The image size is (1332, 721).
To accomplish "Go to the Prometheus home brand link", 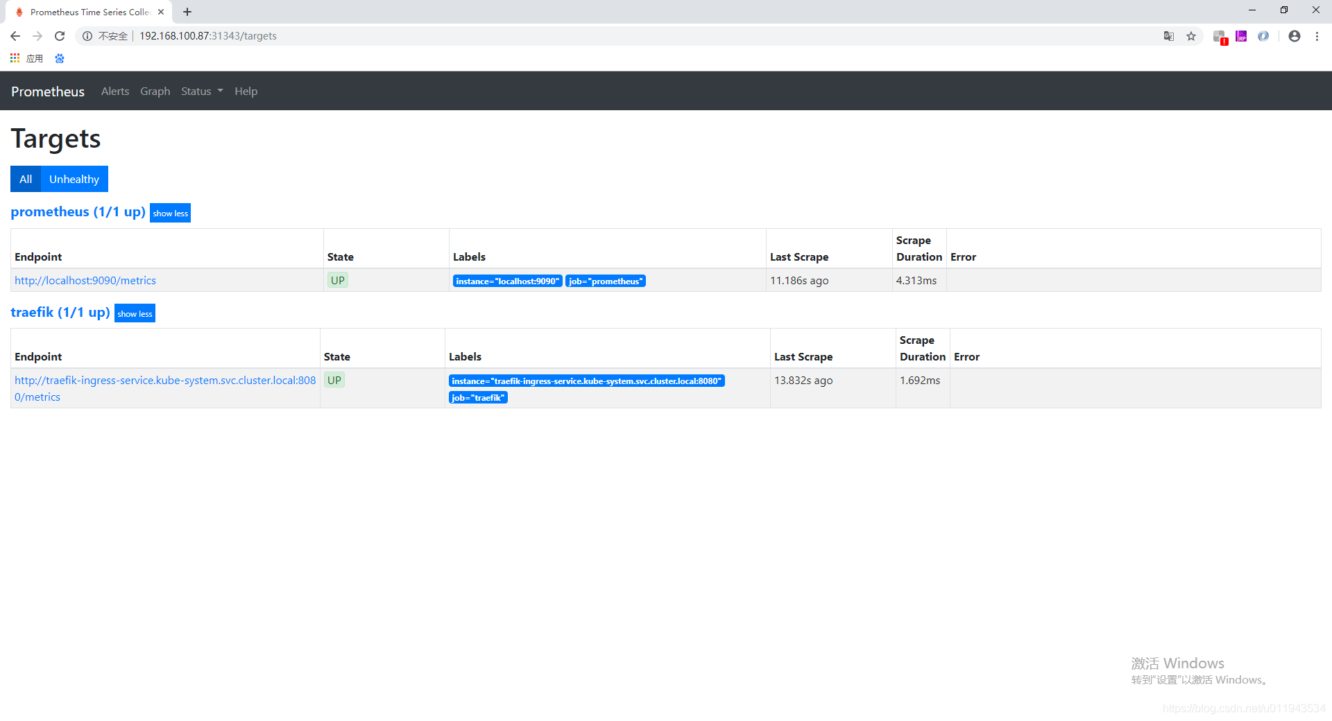I will click(48, 92).
